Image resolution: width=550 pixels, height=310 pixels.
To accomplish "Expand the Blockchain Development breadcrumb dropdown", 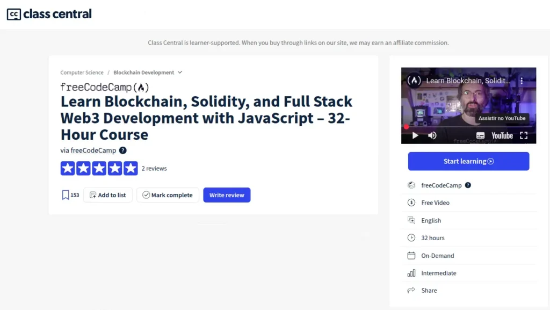I will coord(179,72).
